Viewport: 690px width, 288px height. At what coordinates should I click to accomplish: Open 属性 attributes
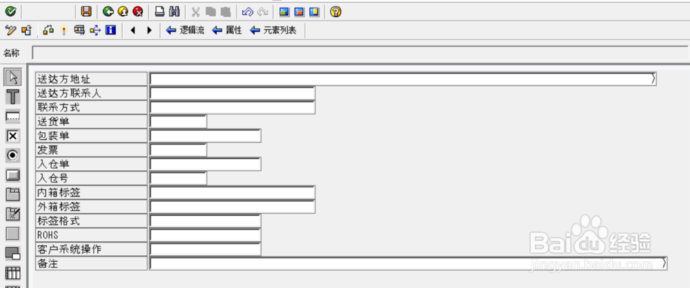[227, 30]
